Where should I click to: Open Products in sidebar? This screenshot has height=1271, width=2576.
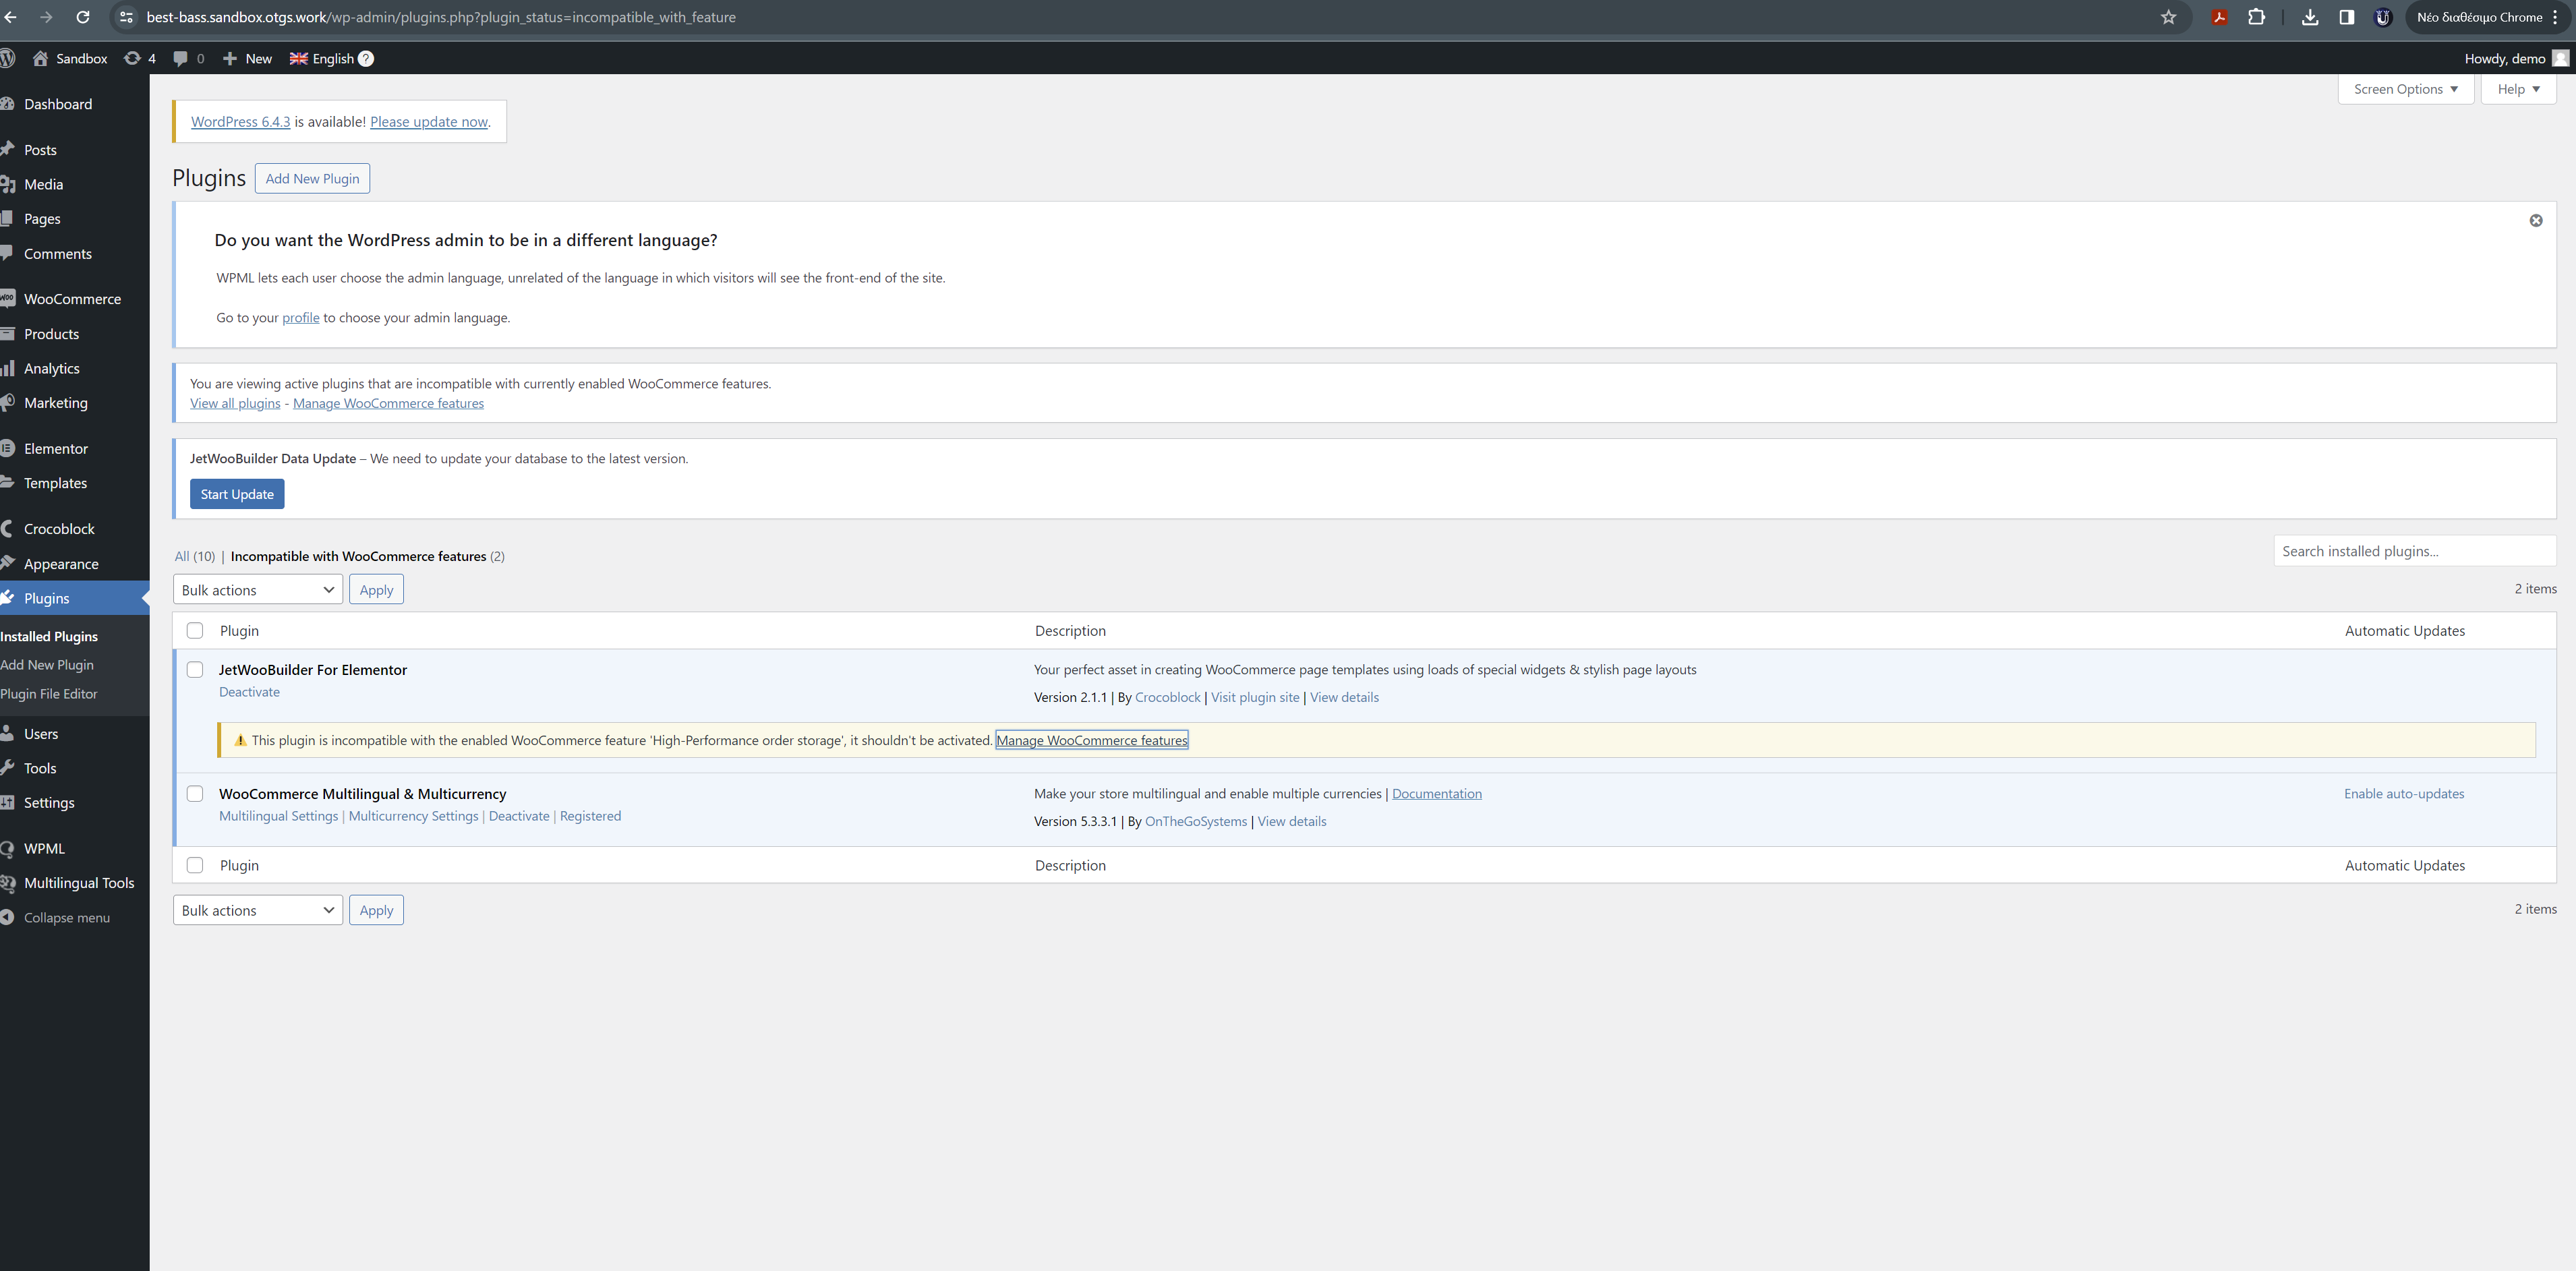tap(51, 334)
